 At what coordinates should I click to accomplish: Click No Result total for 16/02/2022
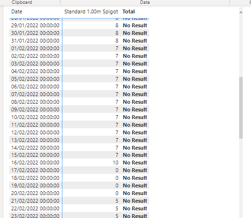(x=135, y=163)
